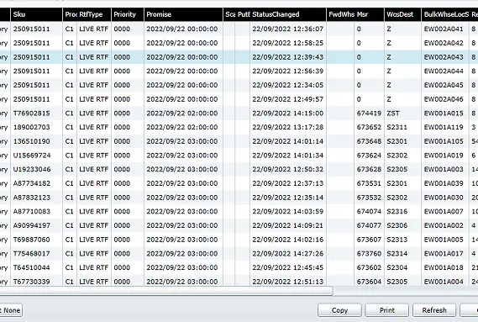Click Msr cell 674074
478x322 pixels.
[x=369, y=212]
